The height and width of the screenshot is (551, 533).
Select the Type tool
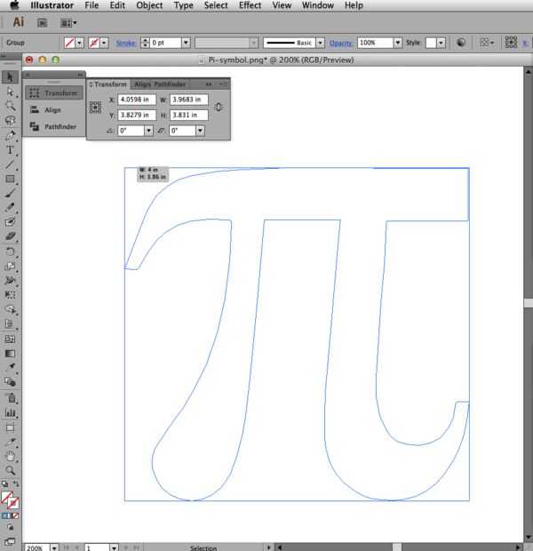10,150
